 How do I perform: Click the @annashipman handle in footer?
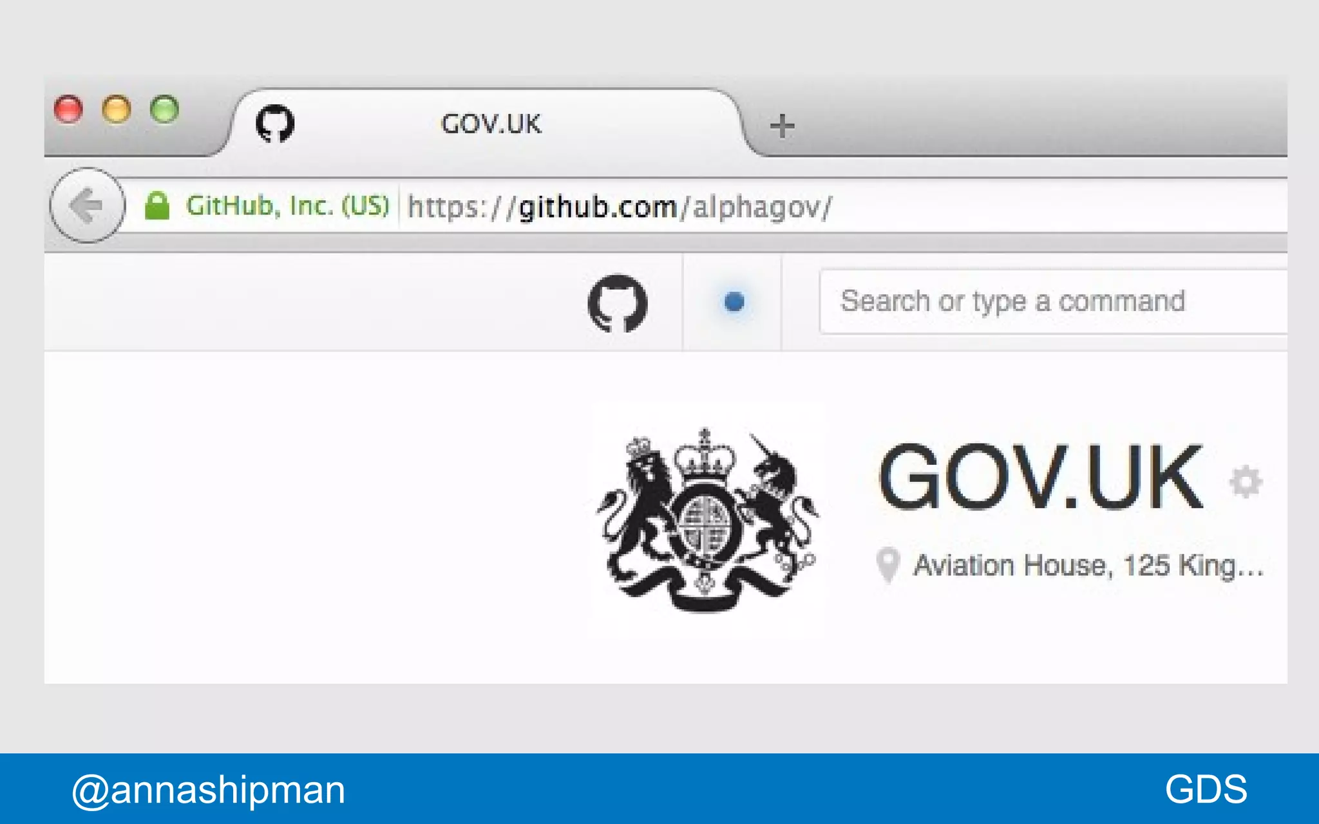209,790
